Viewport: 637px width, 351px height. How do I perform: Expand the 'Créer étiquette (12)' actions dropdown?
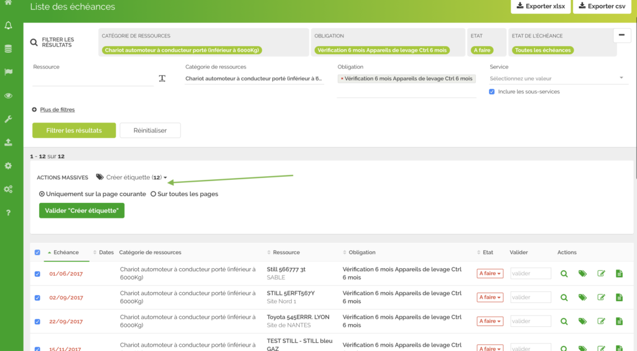click(x=136, y=177)
